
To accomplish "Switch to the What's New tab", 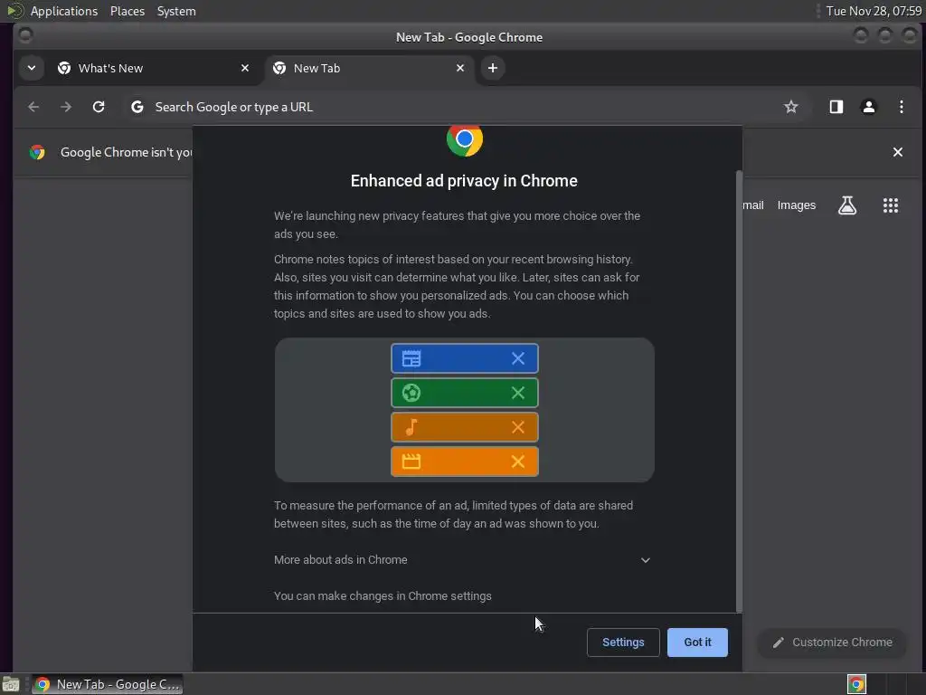I will (x=154, y=68).
